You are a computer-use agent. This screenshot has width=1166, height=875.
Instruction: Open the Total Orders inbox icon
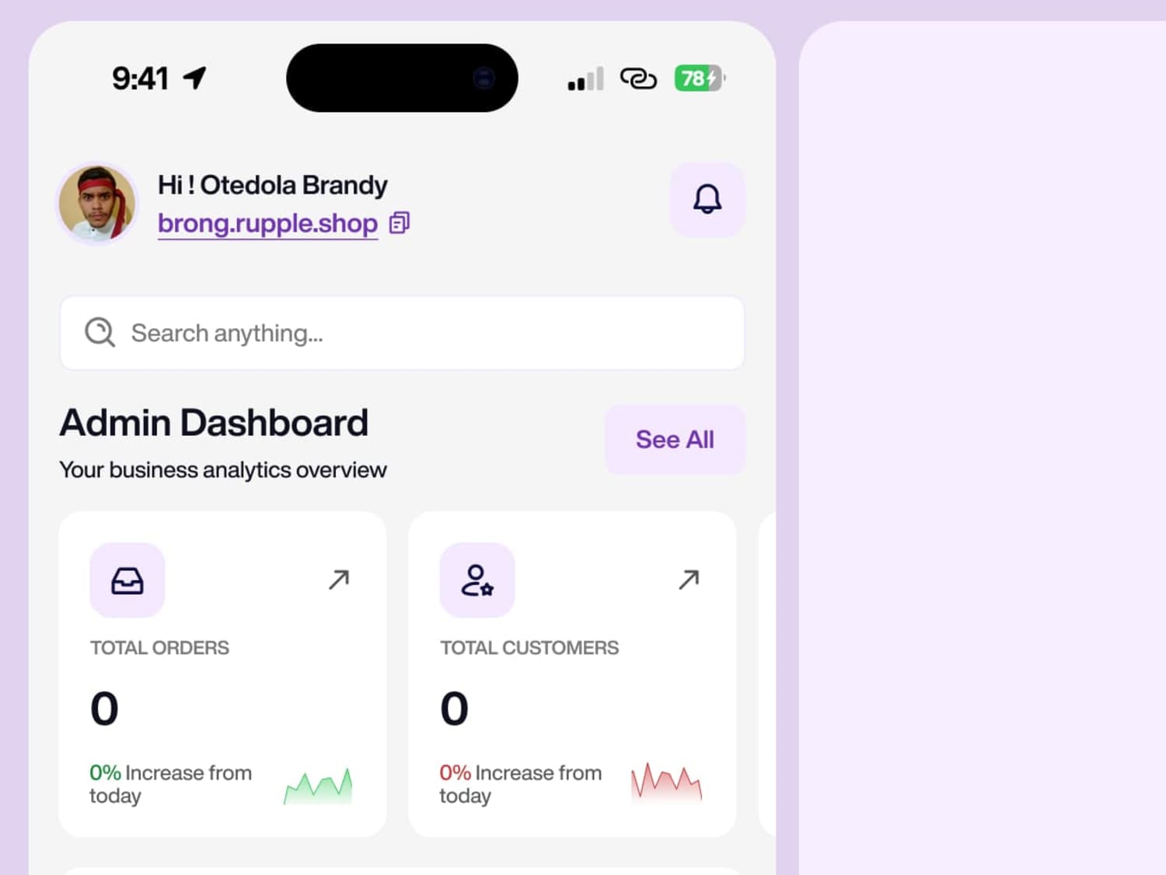pyautogui.click(x=127, y=580)
